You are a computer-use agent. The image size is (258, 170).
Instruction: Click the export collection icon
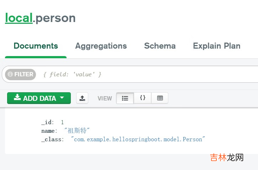coord(82,98)
